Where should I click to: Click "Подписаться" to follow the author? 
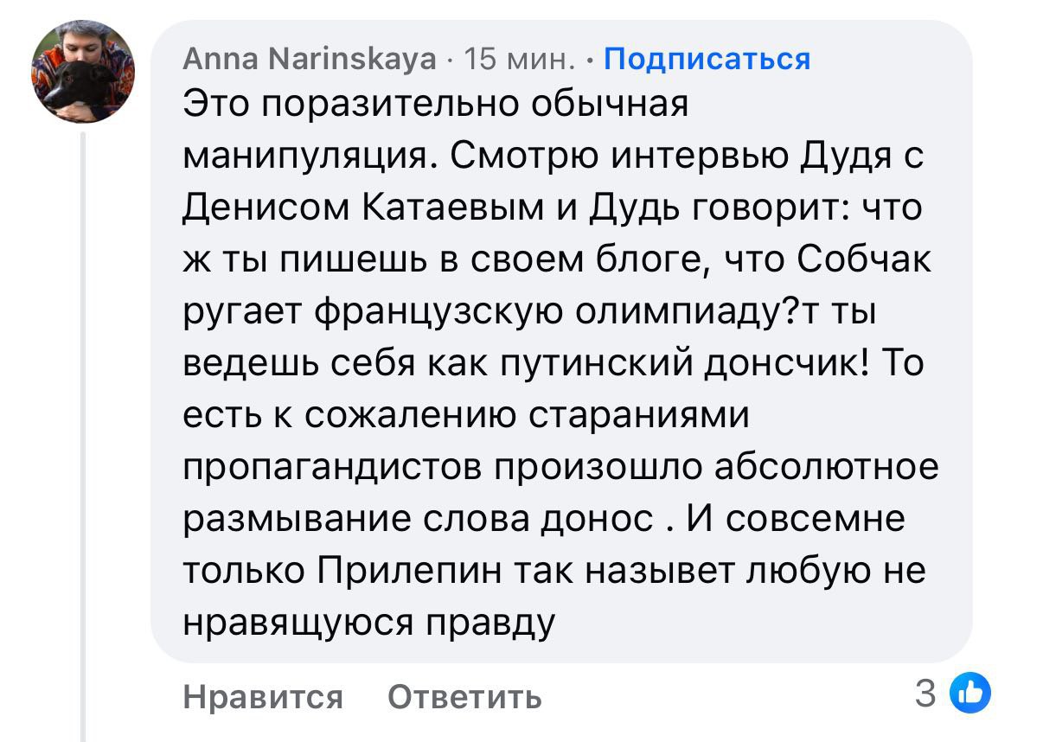click(707, 59)
